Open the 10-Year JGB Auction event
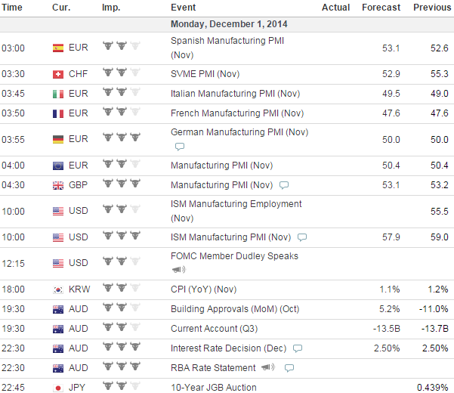 pyautogui.click(x=214, y=388)
